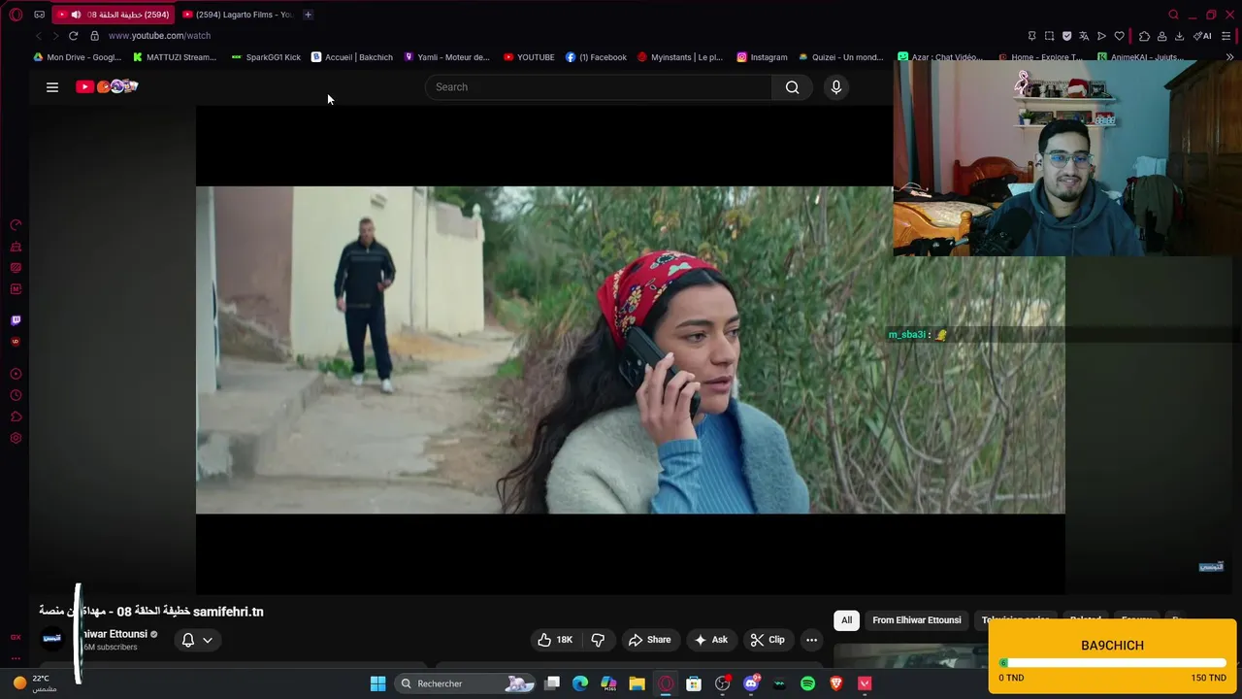Dislike the video with thumbs down
This screenshot has height=699, width=1242.
(598, 640)
